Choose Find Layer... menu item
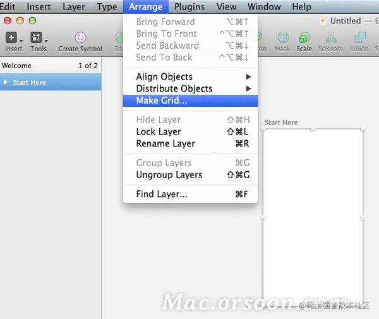The width and height of the screenshot is (379, 319). (x=190, y=194)
